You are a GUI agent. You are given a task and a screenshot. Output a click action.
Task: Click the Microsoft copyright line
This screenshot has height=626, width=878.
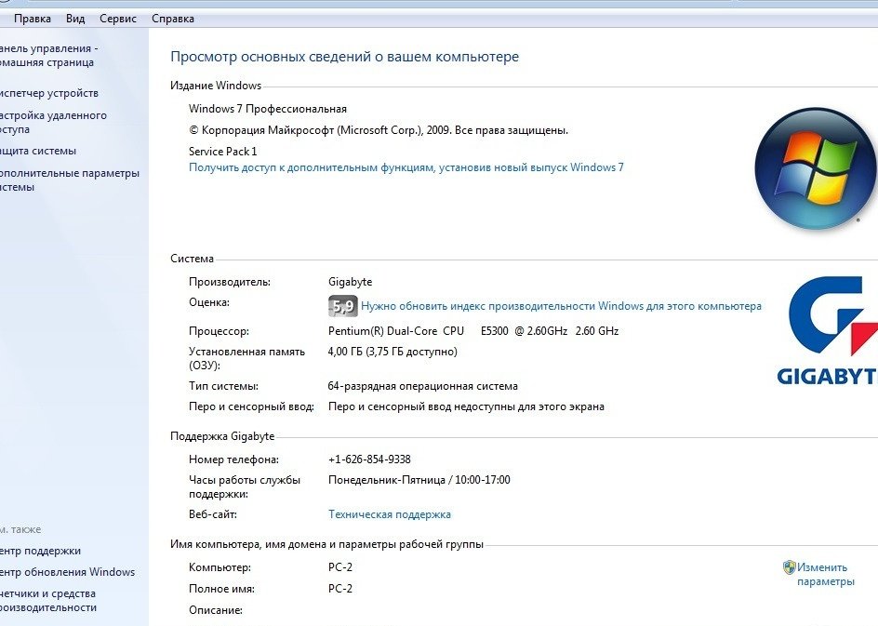coord(379,130)
